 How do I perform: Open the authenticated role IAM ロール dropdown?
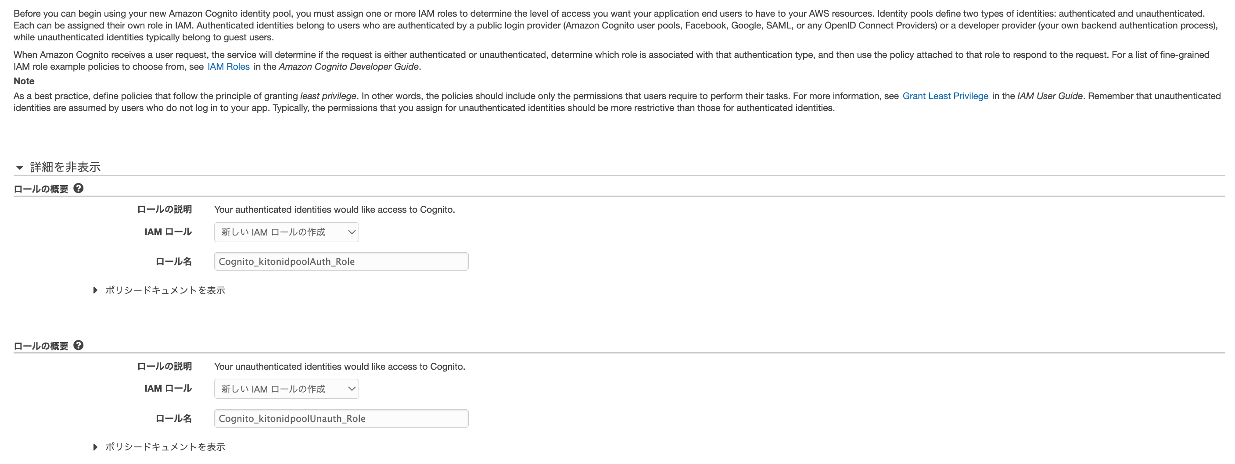click(x=286, y=232)
